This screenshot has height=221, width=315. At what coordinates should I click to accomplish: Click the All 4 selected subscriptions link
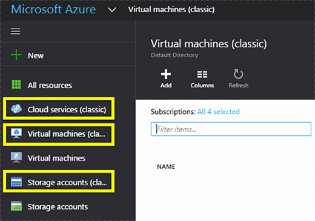[219, 112]
